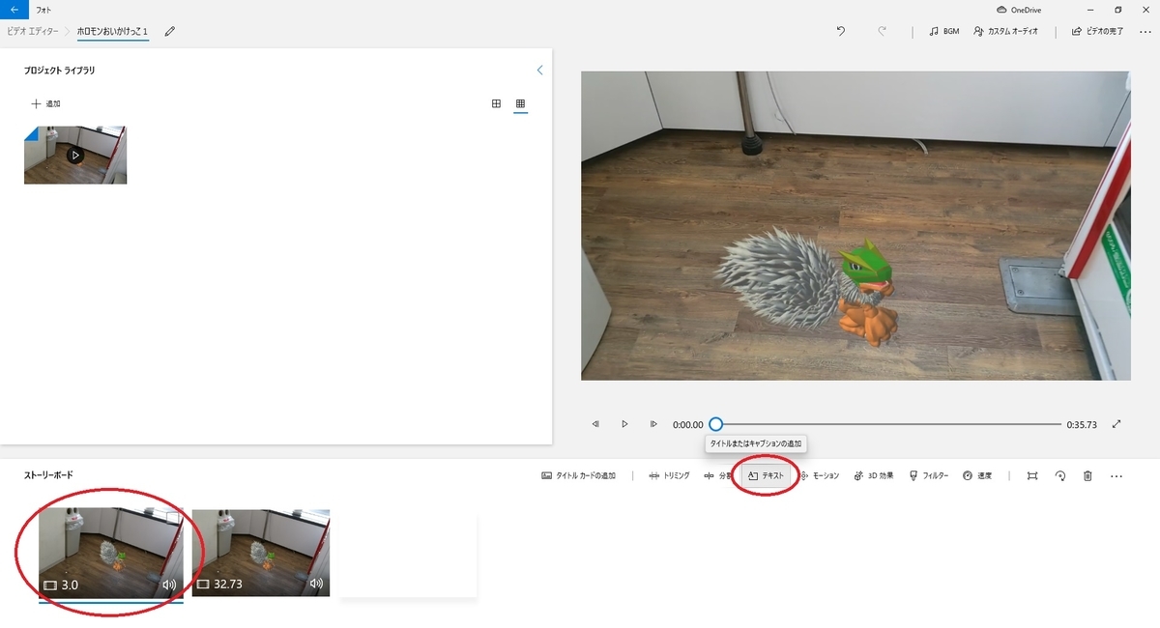1160x628 pixels.
Task: Click ビデオの完了 to finish video
Action: pyautogui.click(x=1097, y=31)
